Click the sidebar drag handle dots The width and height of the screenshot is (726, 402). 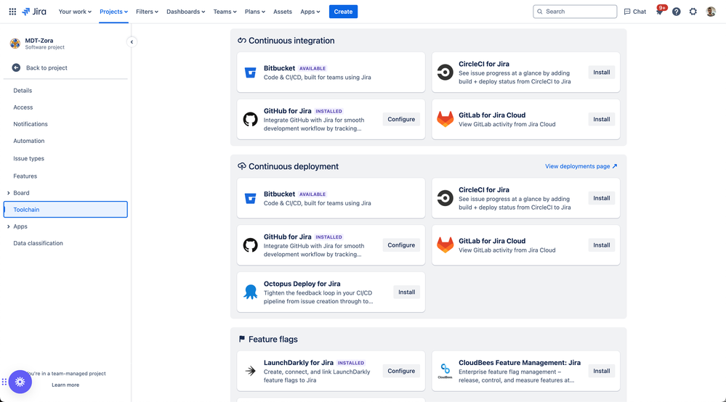coord(4,382)
